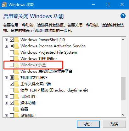Select the 简单 TCPIP 服务 list entry
This screenshot has height=131, width=129.
[54, 90]
